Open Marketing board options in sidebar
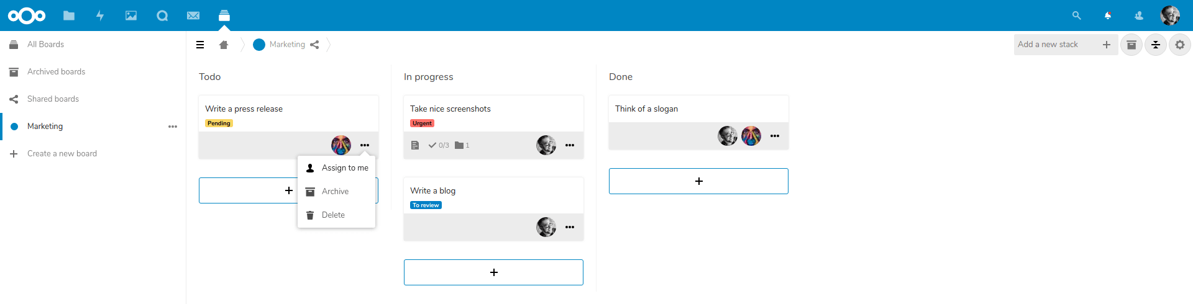 click(x=173, y=127)
